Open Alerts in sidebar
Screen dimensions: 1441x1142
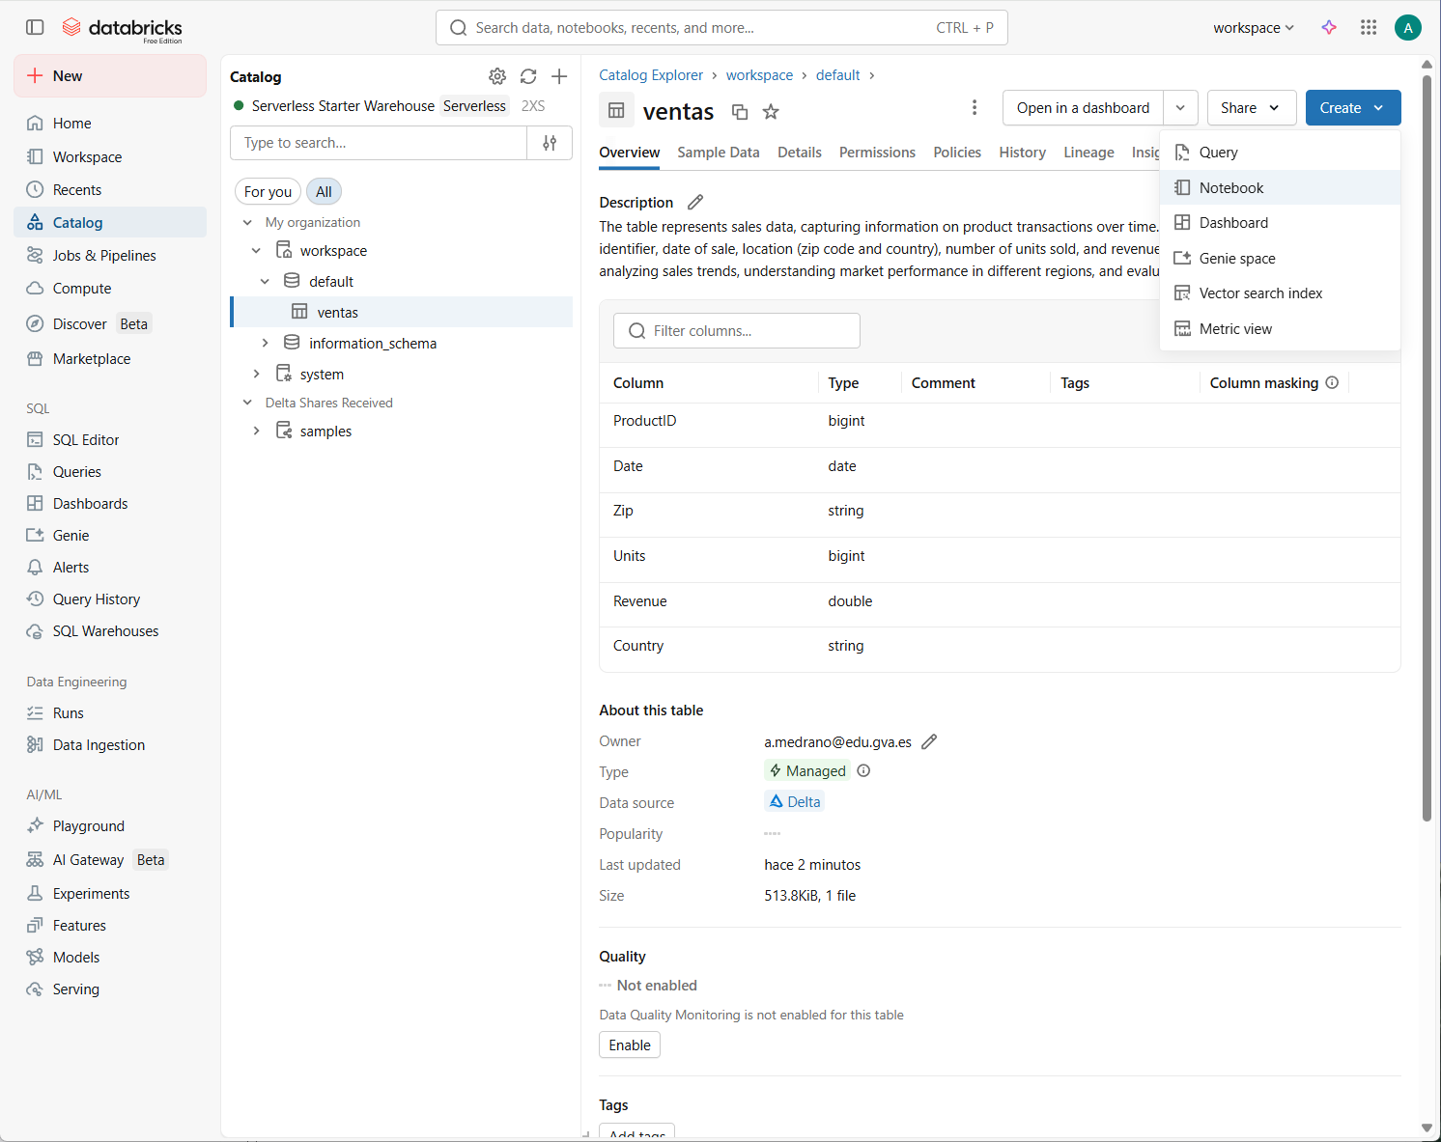(x=110, y=567)
